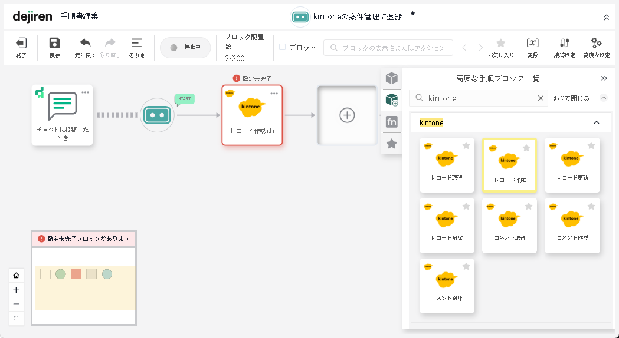Click the exit (終了) icon
The width and height of the screenshot is (619, 338).
[21, 44]
